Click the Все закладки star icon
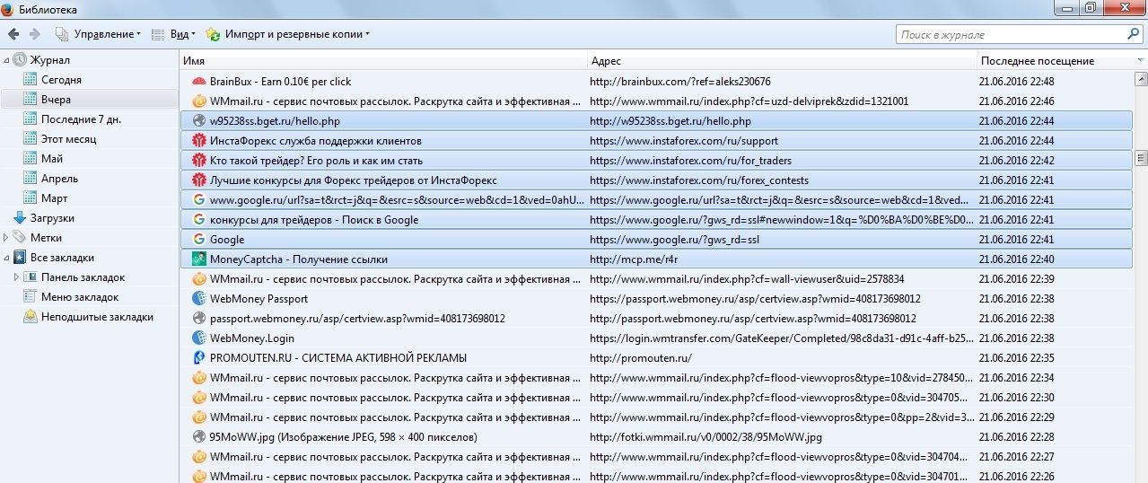1148x483 pixels. (20, 258)
